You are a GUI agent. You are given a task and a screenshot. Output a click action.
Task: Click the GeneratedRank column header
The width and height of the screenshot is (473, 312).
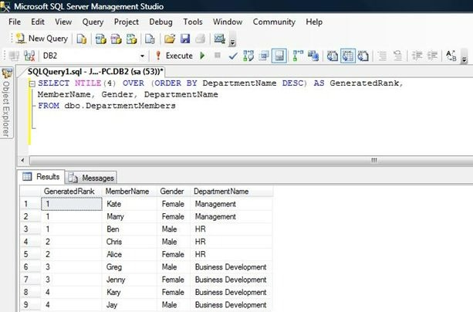tap(71, 192)
